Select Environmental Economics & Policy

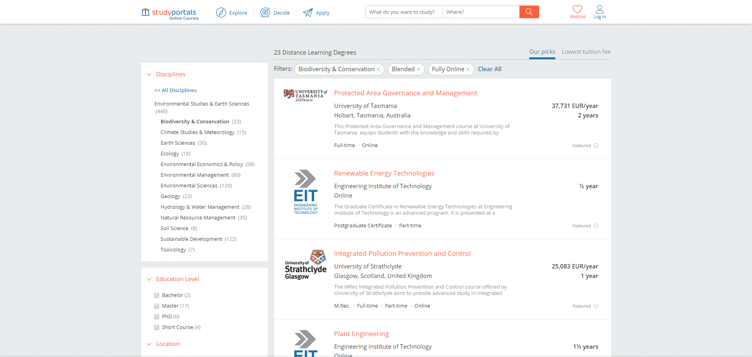point(202,164)
